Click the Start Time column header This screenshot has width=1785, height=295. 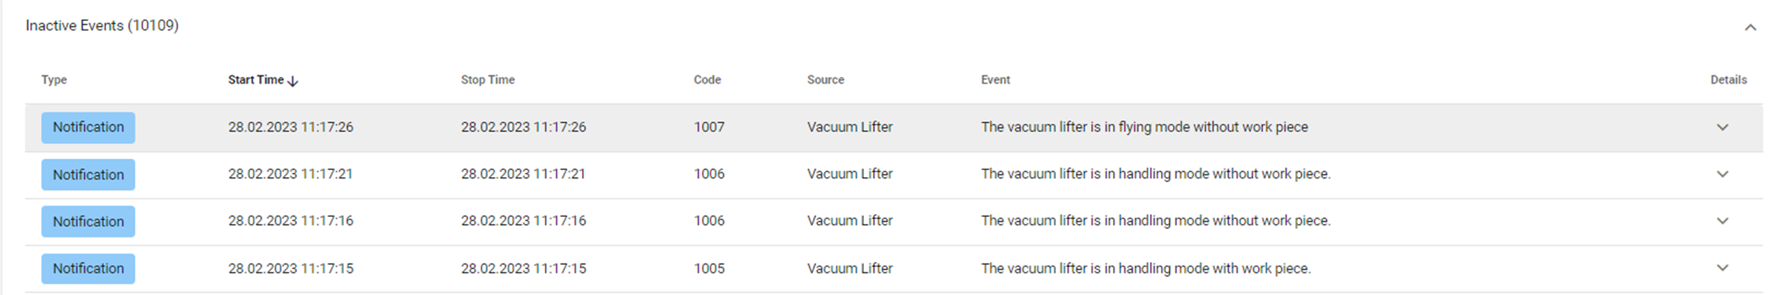pyautogui.click(x=255, y=80)
